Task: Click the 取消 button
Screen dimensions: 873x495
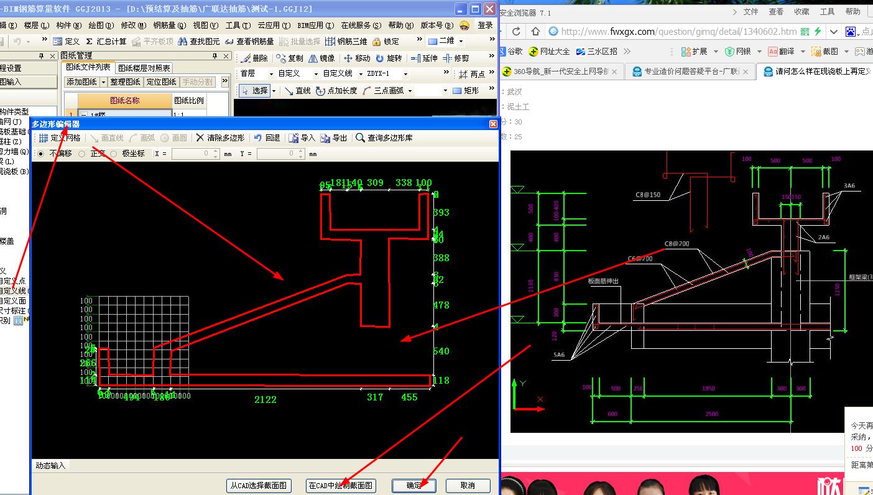Action: [x=468, y=486]
